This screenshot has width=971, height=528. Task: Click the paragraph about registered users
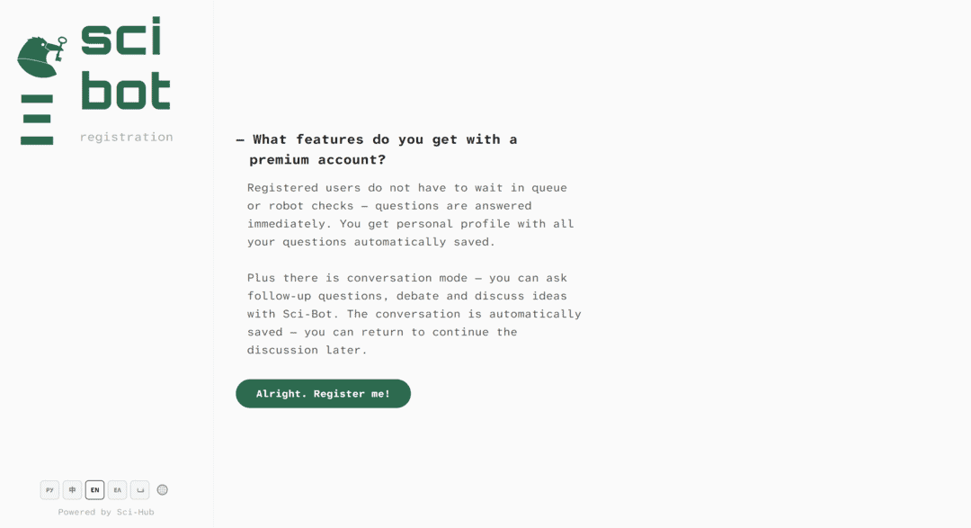(x=409, y=214)
